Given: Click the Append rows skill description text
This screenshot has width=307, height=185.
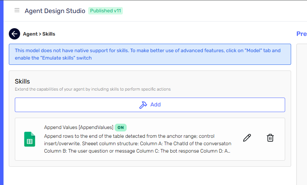Looking at the screenshot, I should point(138,143).
